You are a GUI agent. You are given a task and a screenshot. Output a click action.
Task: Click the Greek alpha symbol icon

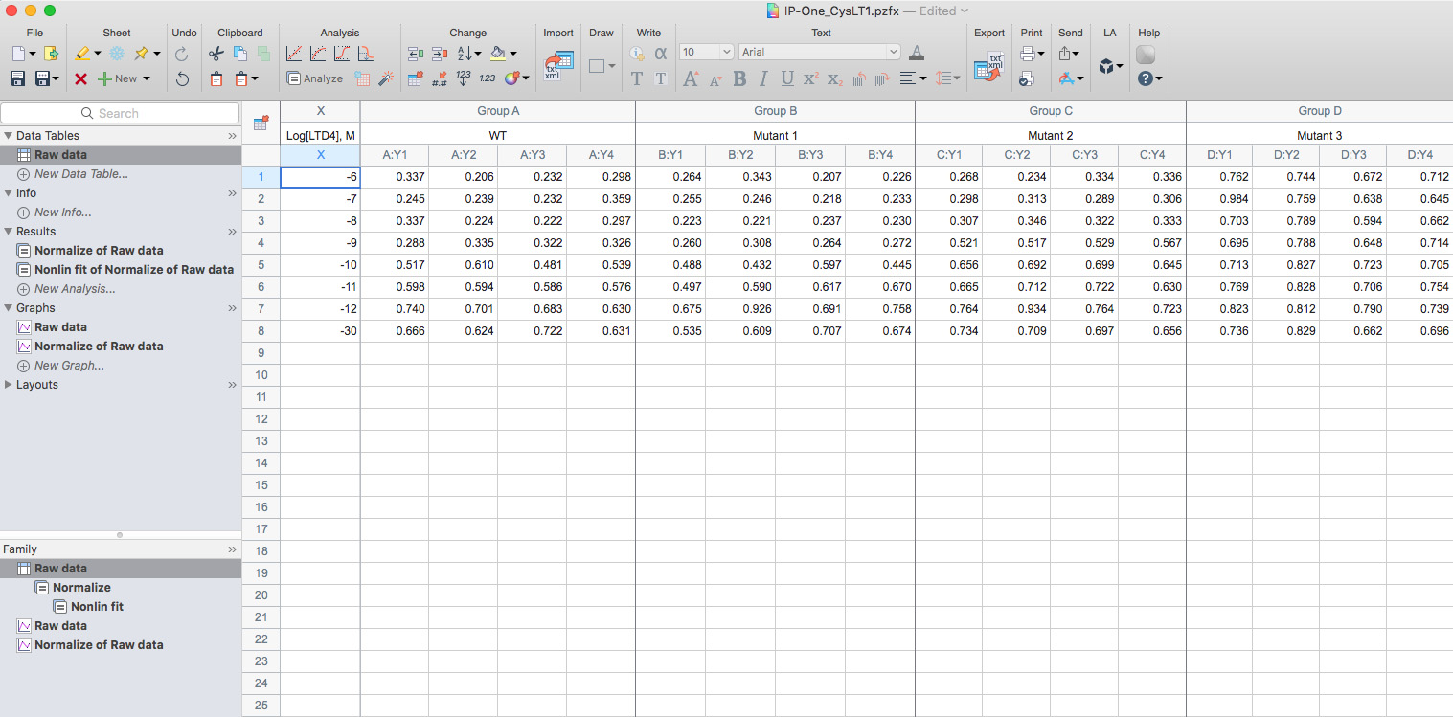(x=660, y=54)
